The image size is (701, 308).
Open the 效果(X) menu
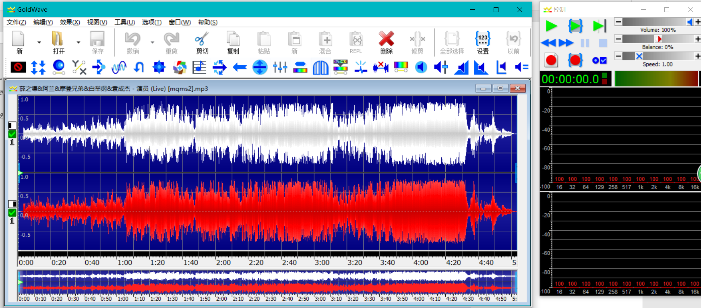[70, 22]
